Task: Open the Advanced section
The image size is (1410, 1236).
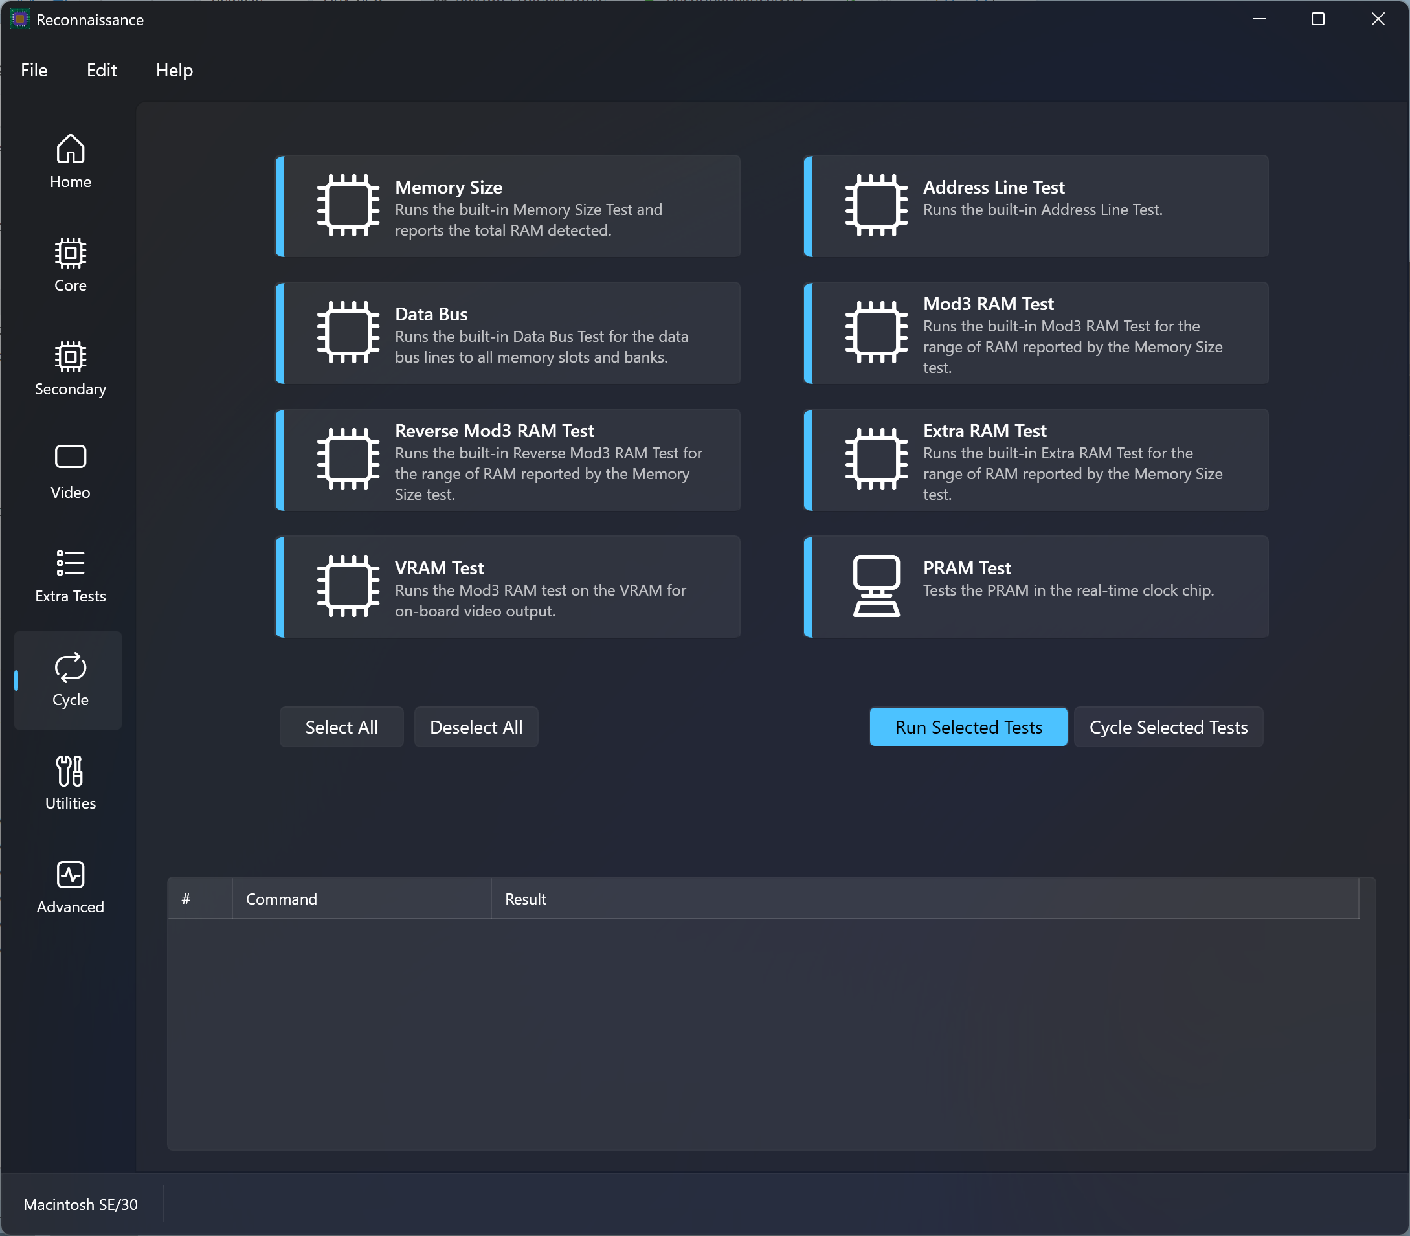Action: click(x=71, y=886)
